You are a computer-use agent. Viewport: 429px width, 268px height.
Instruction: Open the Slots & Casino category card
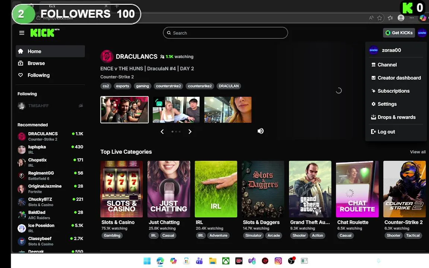[x=121, y=189]
